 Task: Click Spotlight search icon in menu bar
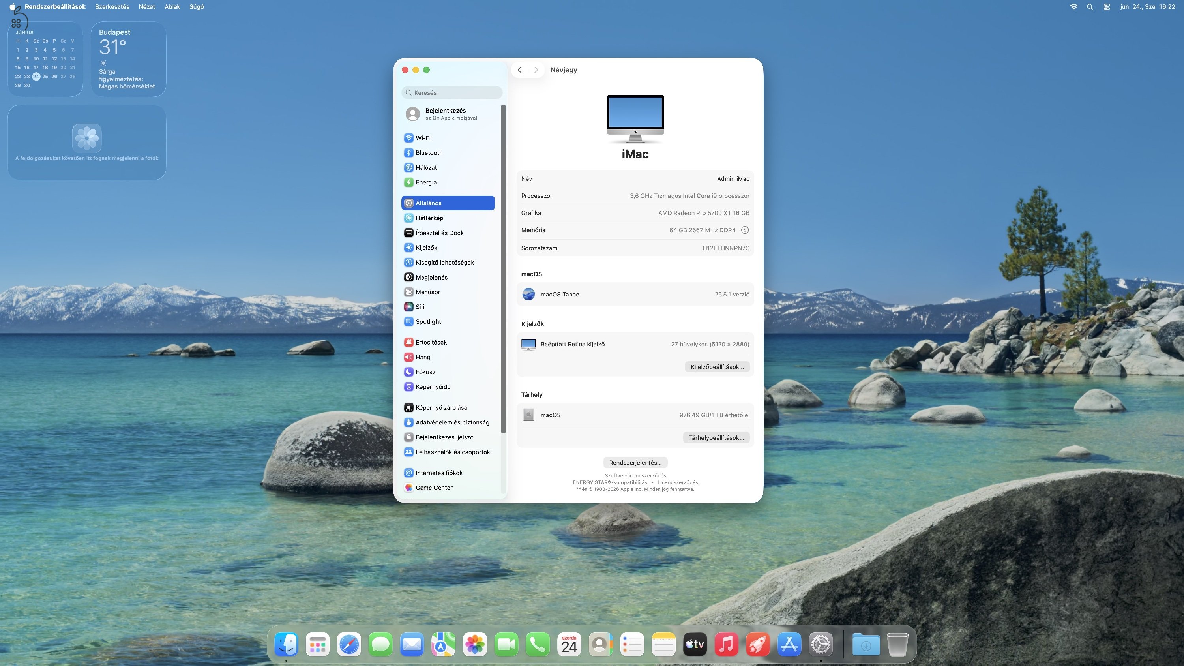(1090, 6)
